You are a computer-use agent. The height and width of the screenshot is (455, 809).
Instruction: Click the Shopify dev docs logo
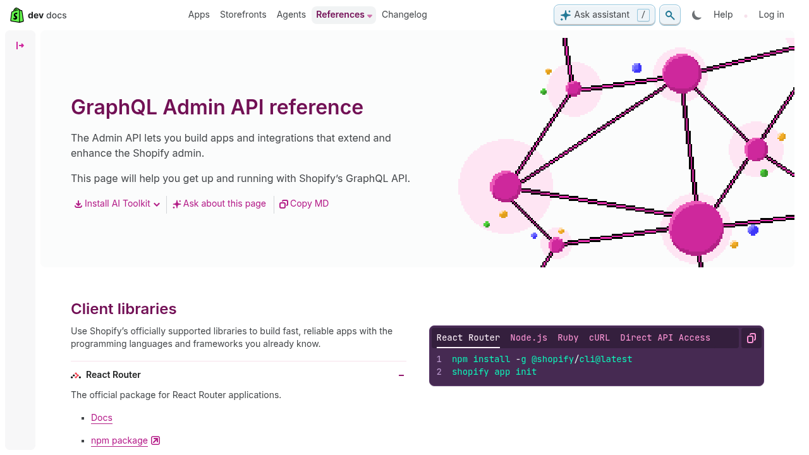(x=39, y=15)
